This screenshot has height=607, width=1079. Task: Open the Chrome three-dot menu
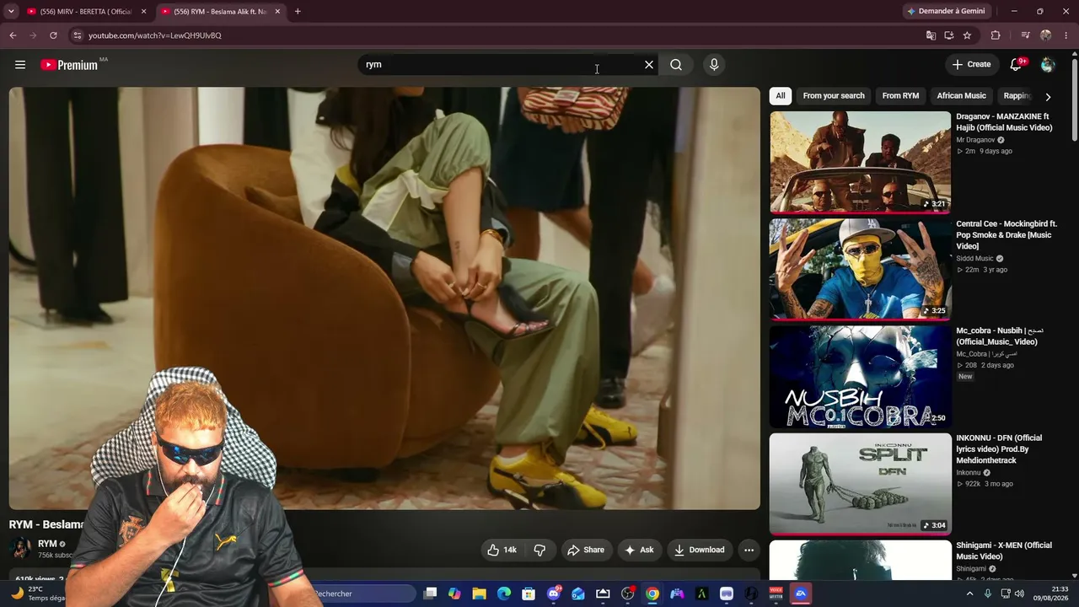(x=1066, y=35)
